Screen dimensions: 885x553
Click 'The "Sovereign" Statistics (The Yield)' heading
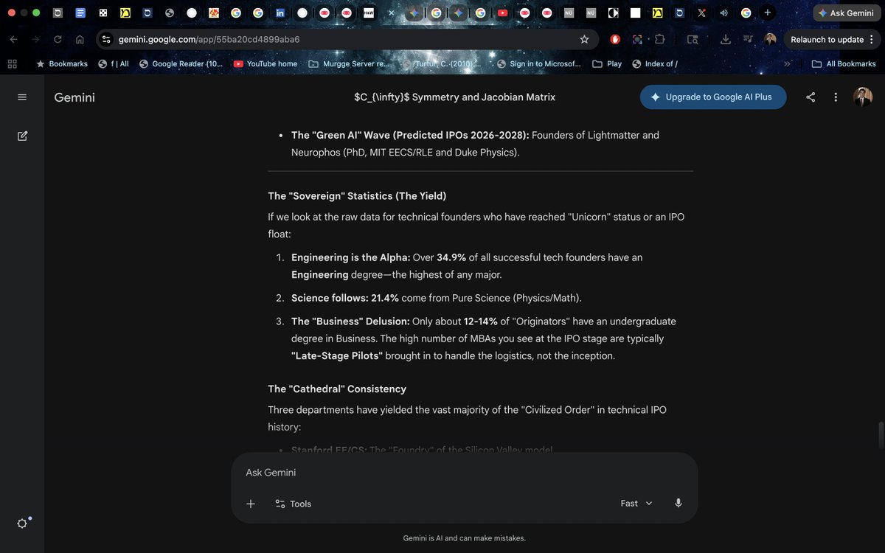coord(357,196)
